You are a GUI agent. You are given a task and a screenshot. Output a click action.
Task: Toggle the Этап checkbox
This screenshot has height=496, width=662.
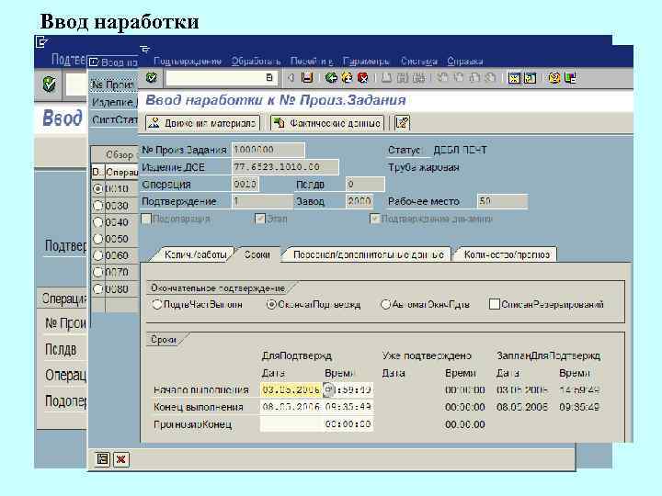point(260,219)
